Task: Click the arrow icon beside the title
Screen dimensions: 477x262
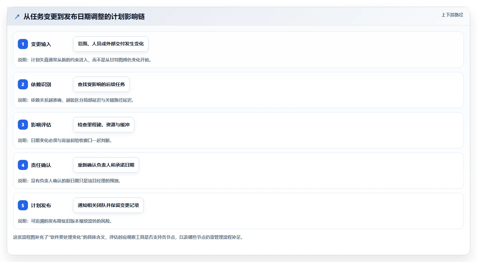Action: [17, 17]
